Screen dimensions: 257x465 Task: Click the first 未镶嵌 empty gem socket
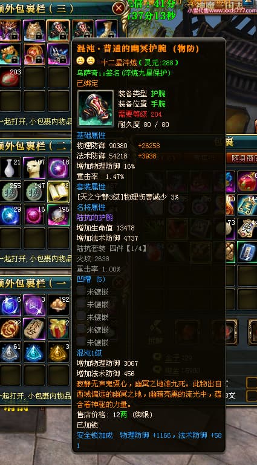93,291
